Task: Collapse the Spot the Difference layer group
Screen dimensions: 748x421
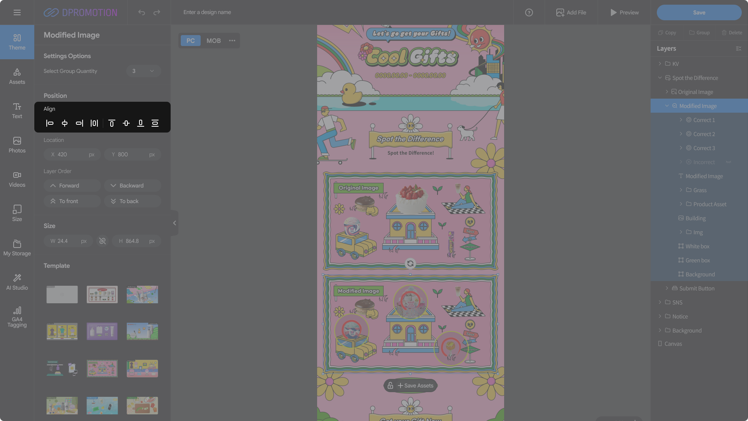Action: click(x=660, y=78)
